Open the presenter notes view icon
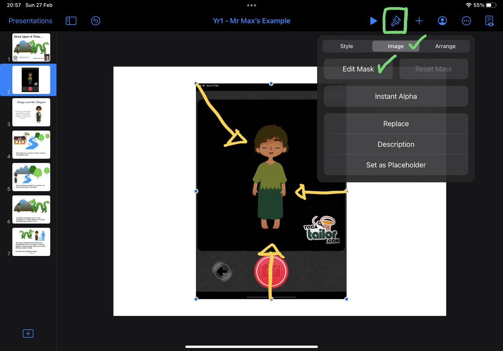The image size is (503, 351). click(x=489, y=21)
